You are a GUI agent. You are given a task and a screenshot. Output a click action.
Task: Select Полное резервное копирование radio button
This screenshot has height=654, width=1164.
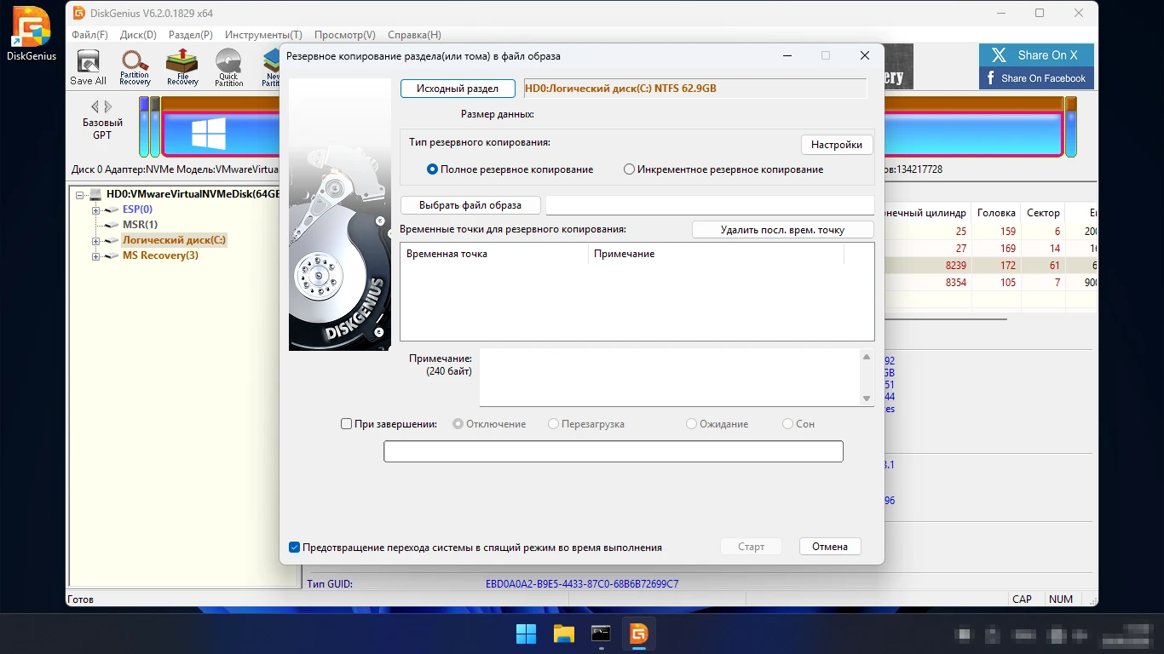click(x=433, y=169)
